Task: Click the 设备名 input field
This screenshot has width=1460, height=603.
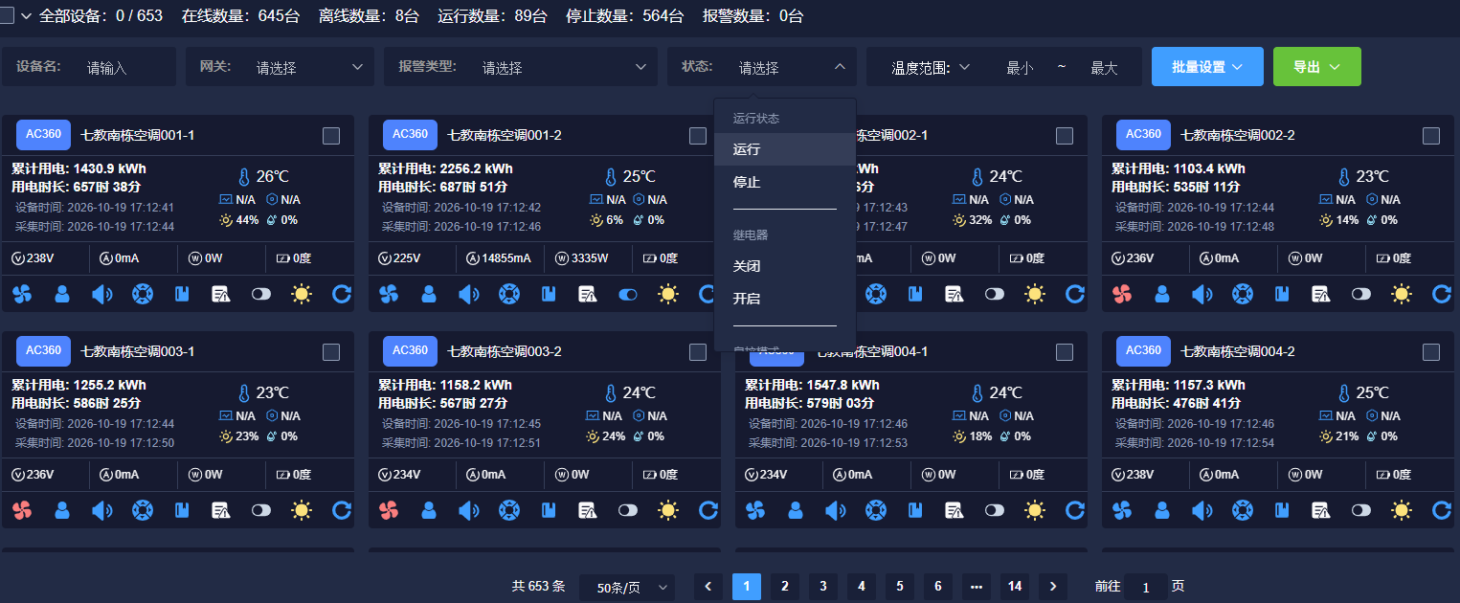Action: point(124,68)
